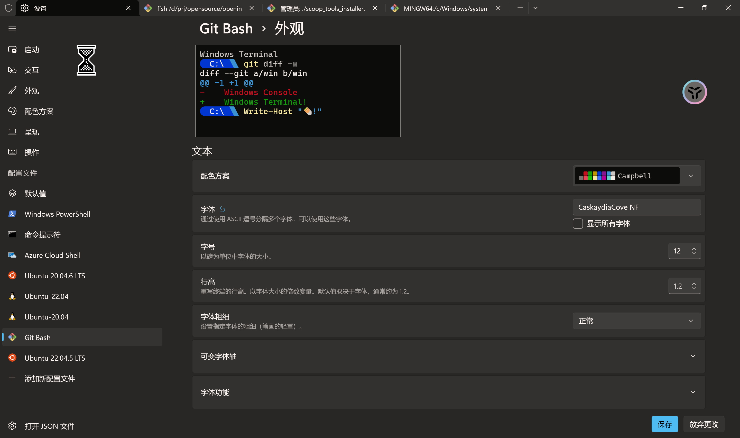Click the 保存 save button

pyautogui.click(x=664, y=424)
